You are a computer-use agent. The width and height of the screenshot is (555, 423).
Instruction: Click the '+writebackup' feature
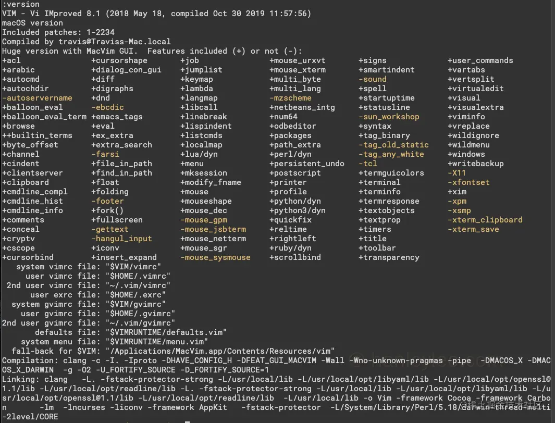(x=476, y=164)
